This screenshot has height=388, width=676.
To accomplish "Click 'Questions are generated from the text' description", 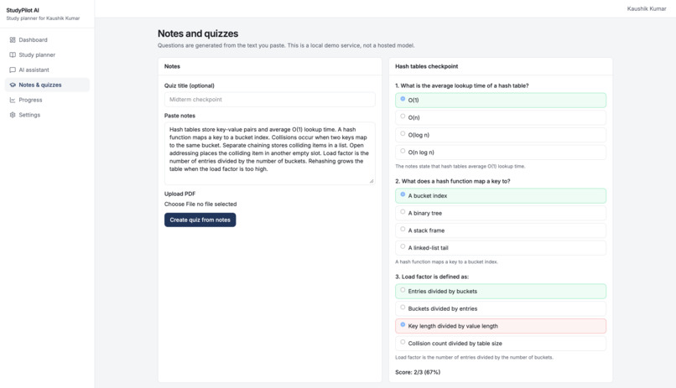I will coord(286,45).
